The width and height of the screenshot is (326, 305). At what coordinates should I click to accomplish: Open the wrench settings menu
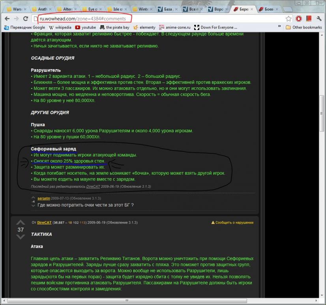319,19
